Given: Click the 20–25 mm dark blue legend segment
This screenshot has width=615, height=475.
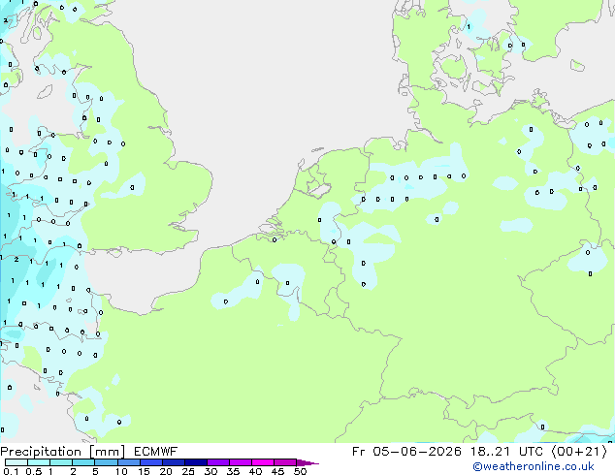Looking at the screenshot, I should [x=174, y=462].
